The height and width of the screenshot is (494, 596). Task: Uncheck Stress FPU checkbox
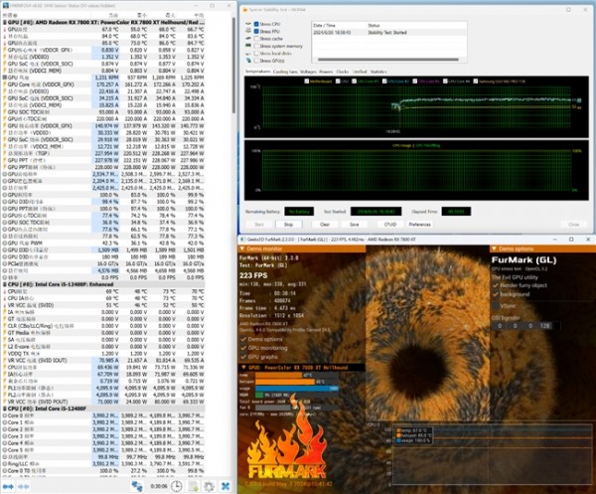[x=256, y=31]
